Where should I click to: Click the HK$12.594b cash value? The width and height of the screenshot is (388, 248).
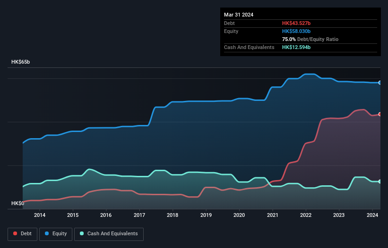[296, 47]
